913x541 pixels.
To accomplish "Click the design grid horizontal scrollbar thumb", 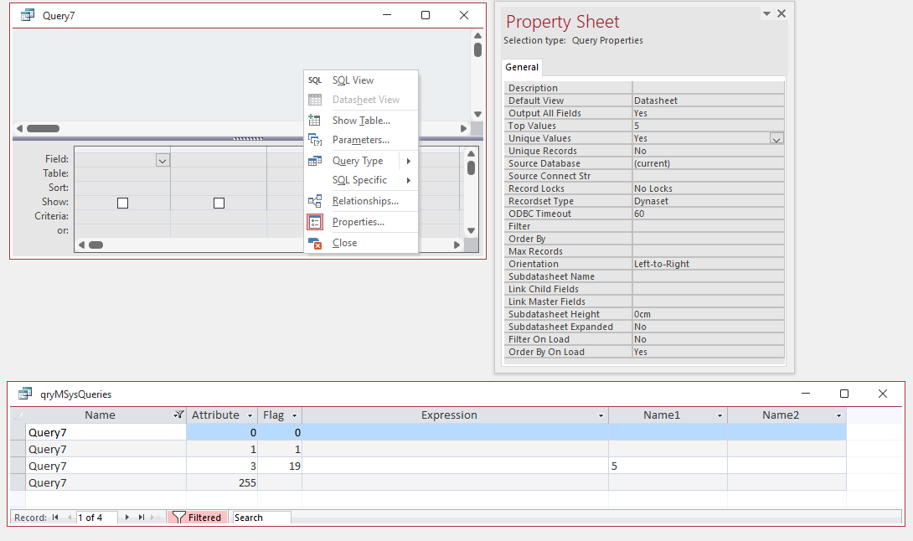I will (x=96, y=245).
